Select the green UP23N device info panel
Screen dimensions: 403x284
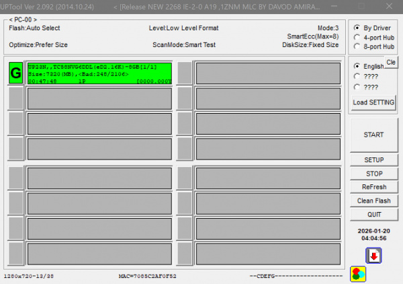99,73
